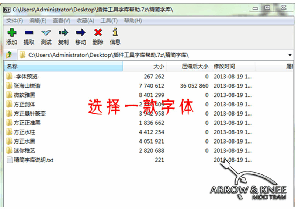295x209 pixels.
Task: Click the modified date of -字体预览- row
Action: point(233,77)
